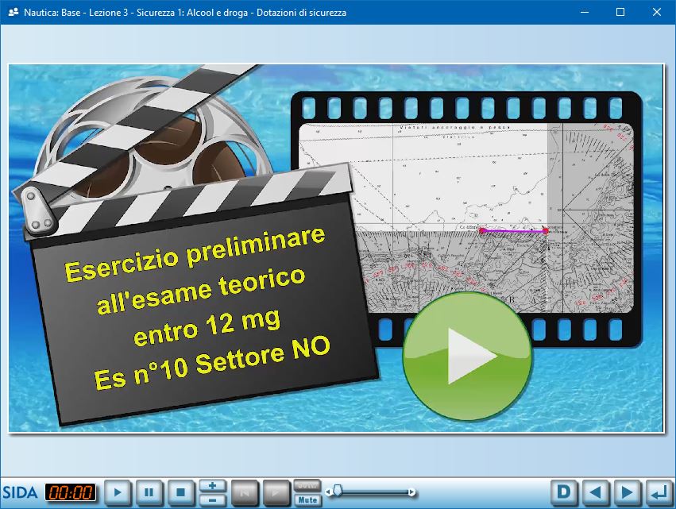The height and width of the screenshot is (509, 676).
Task: Click the slider handle on the bottom bar
Action: 338,491
